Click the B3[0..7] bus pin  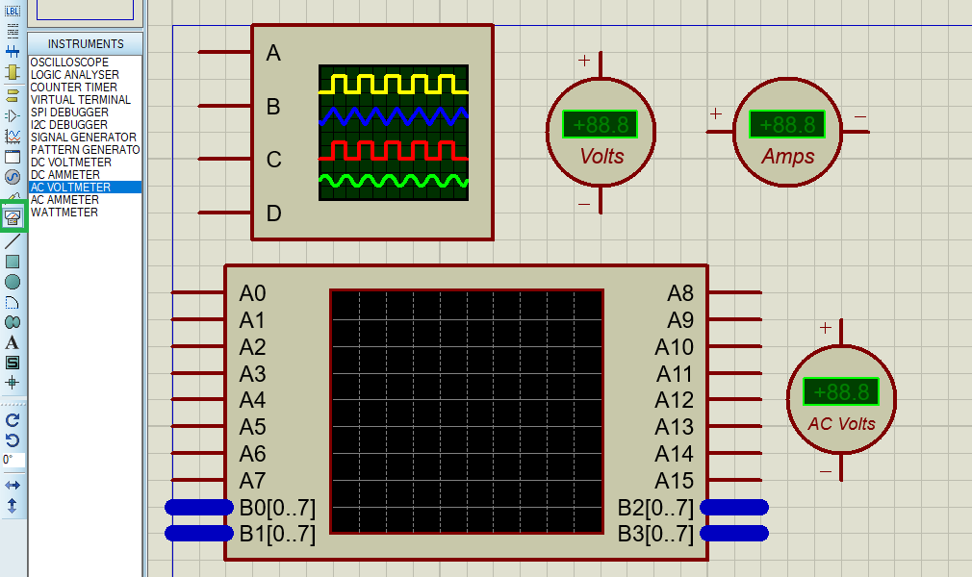point(734,533)
